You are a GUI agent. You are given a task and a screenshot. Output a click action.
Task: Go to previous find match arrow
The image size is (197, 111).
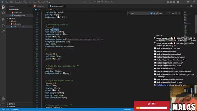click(x=170, y=13)
